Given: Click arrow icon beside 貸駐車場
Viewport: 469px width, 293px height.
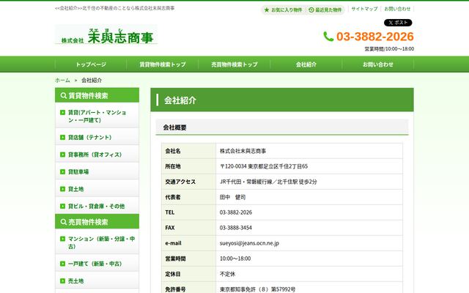Looking at the screenshot, I should pyautogui.click(x=62, y=171).
